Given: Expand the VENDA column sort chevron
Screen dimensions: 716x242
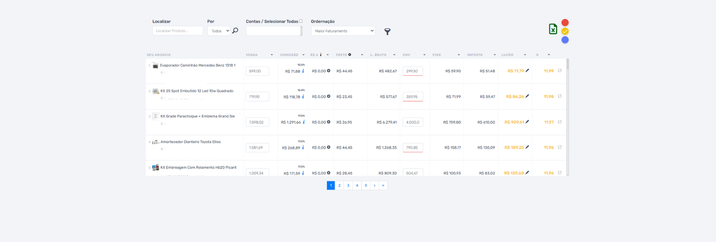Looking at the screenshot, I should tap(272, 55).
